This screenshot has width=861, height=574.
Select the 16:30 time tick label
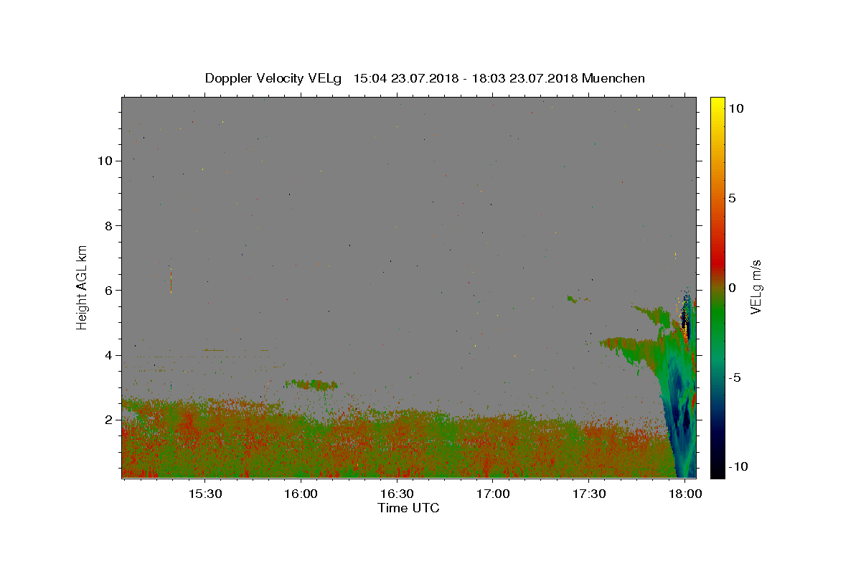396,494
